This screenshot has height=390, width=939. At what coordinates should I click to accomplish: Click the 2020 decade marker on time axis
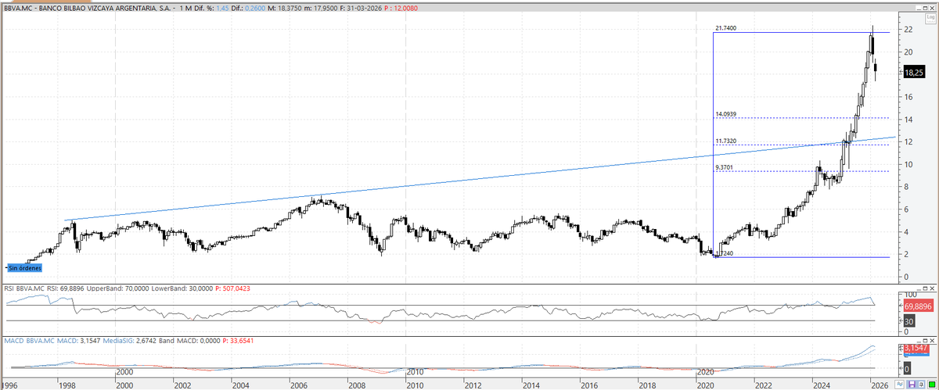(x=706, y=372)
